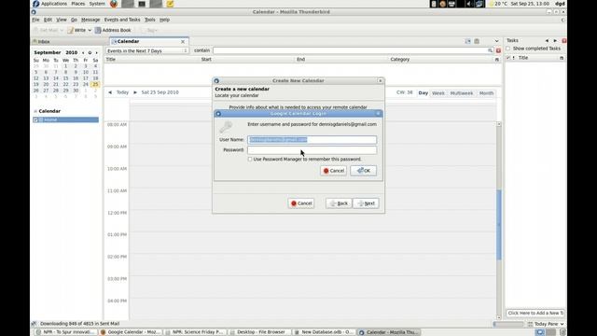Viewport: 597px width, 336px height.
Task: Click the volume speaker icon in system tray
Action: tap(469, 4)
